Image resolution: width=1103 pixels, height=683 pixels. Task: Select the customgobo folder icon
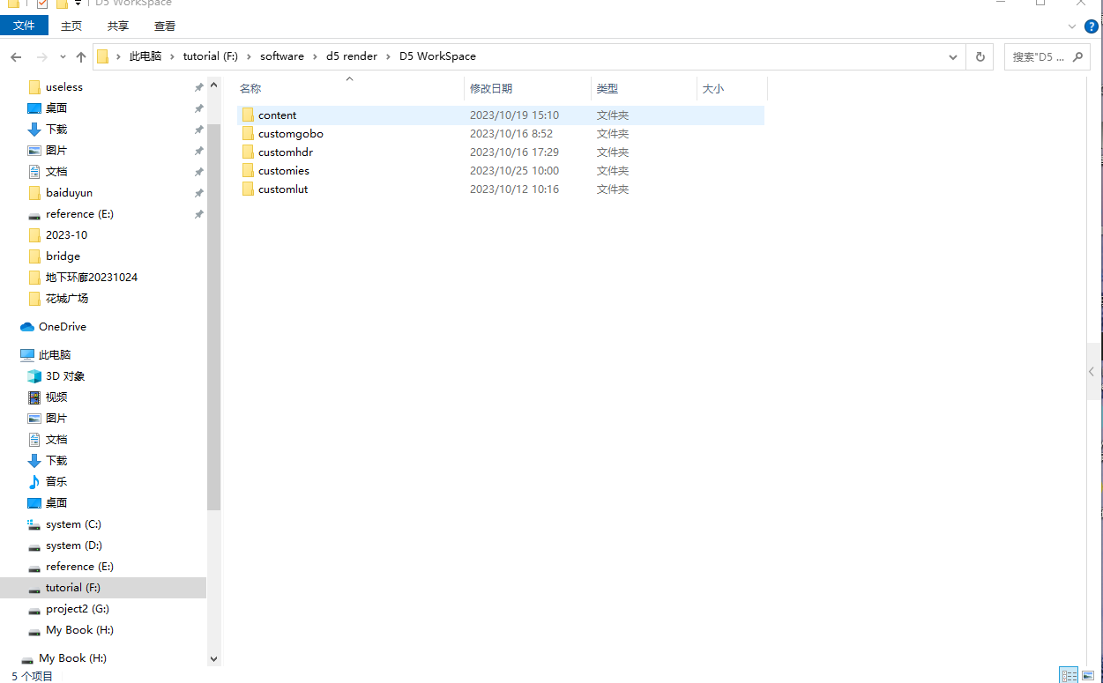pyautogui.click(x=248, y=133)
